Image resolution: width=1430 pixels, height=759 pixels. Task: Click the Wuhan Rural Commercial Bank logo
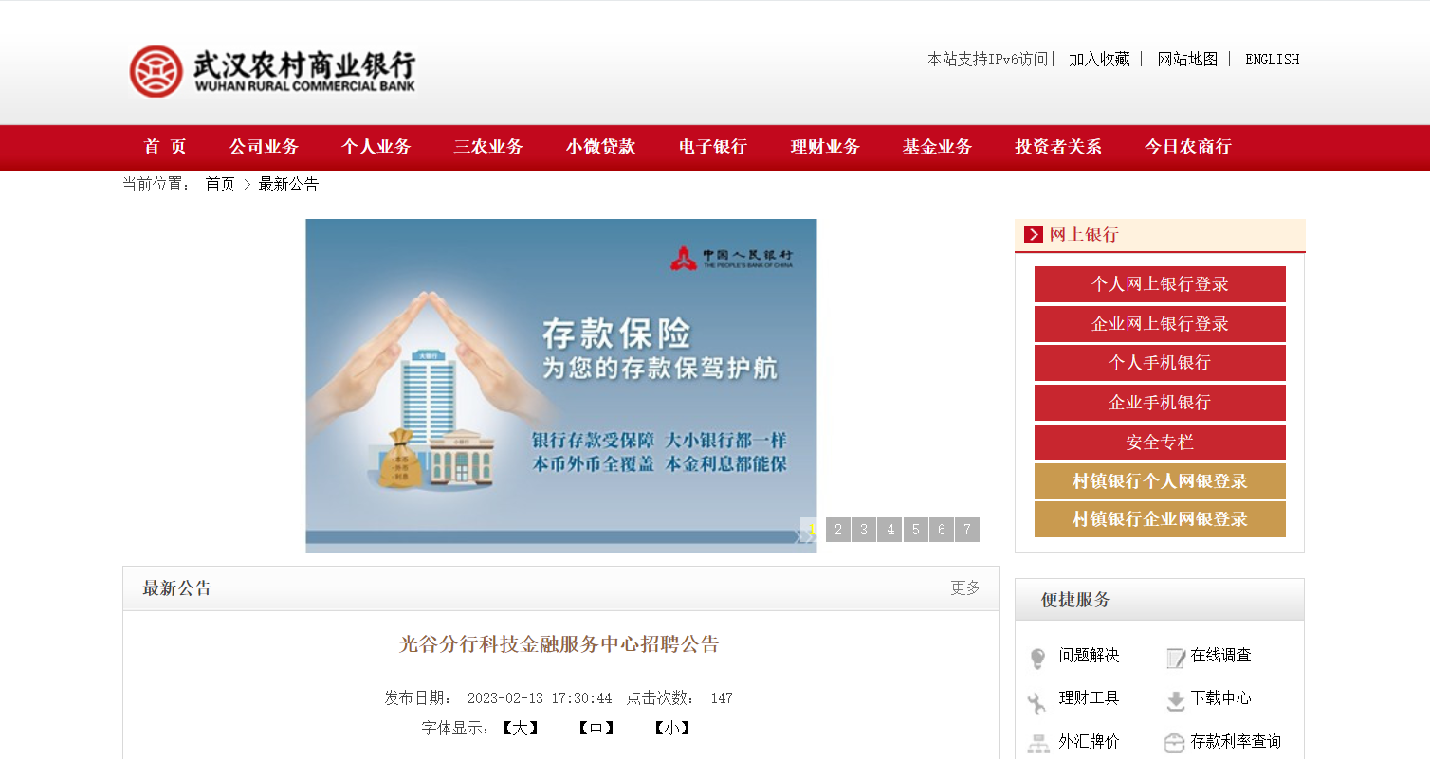273,71
